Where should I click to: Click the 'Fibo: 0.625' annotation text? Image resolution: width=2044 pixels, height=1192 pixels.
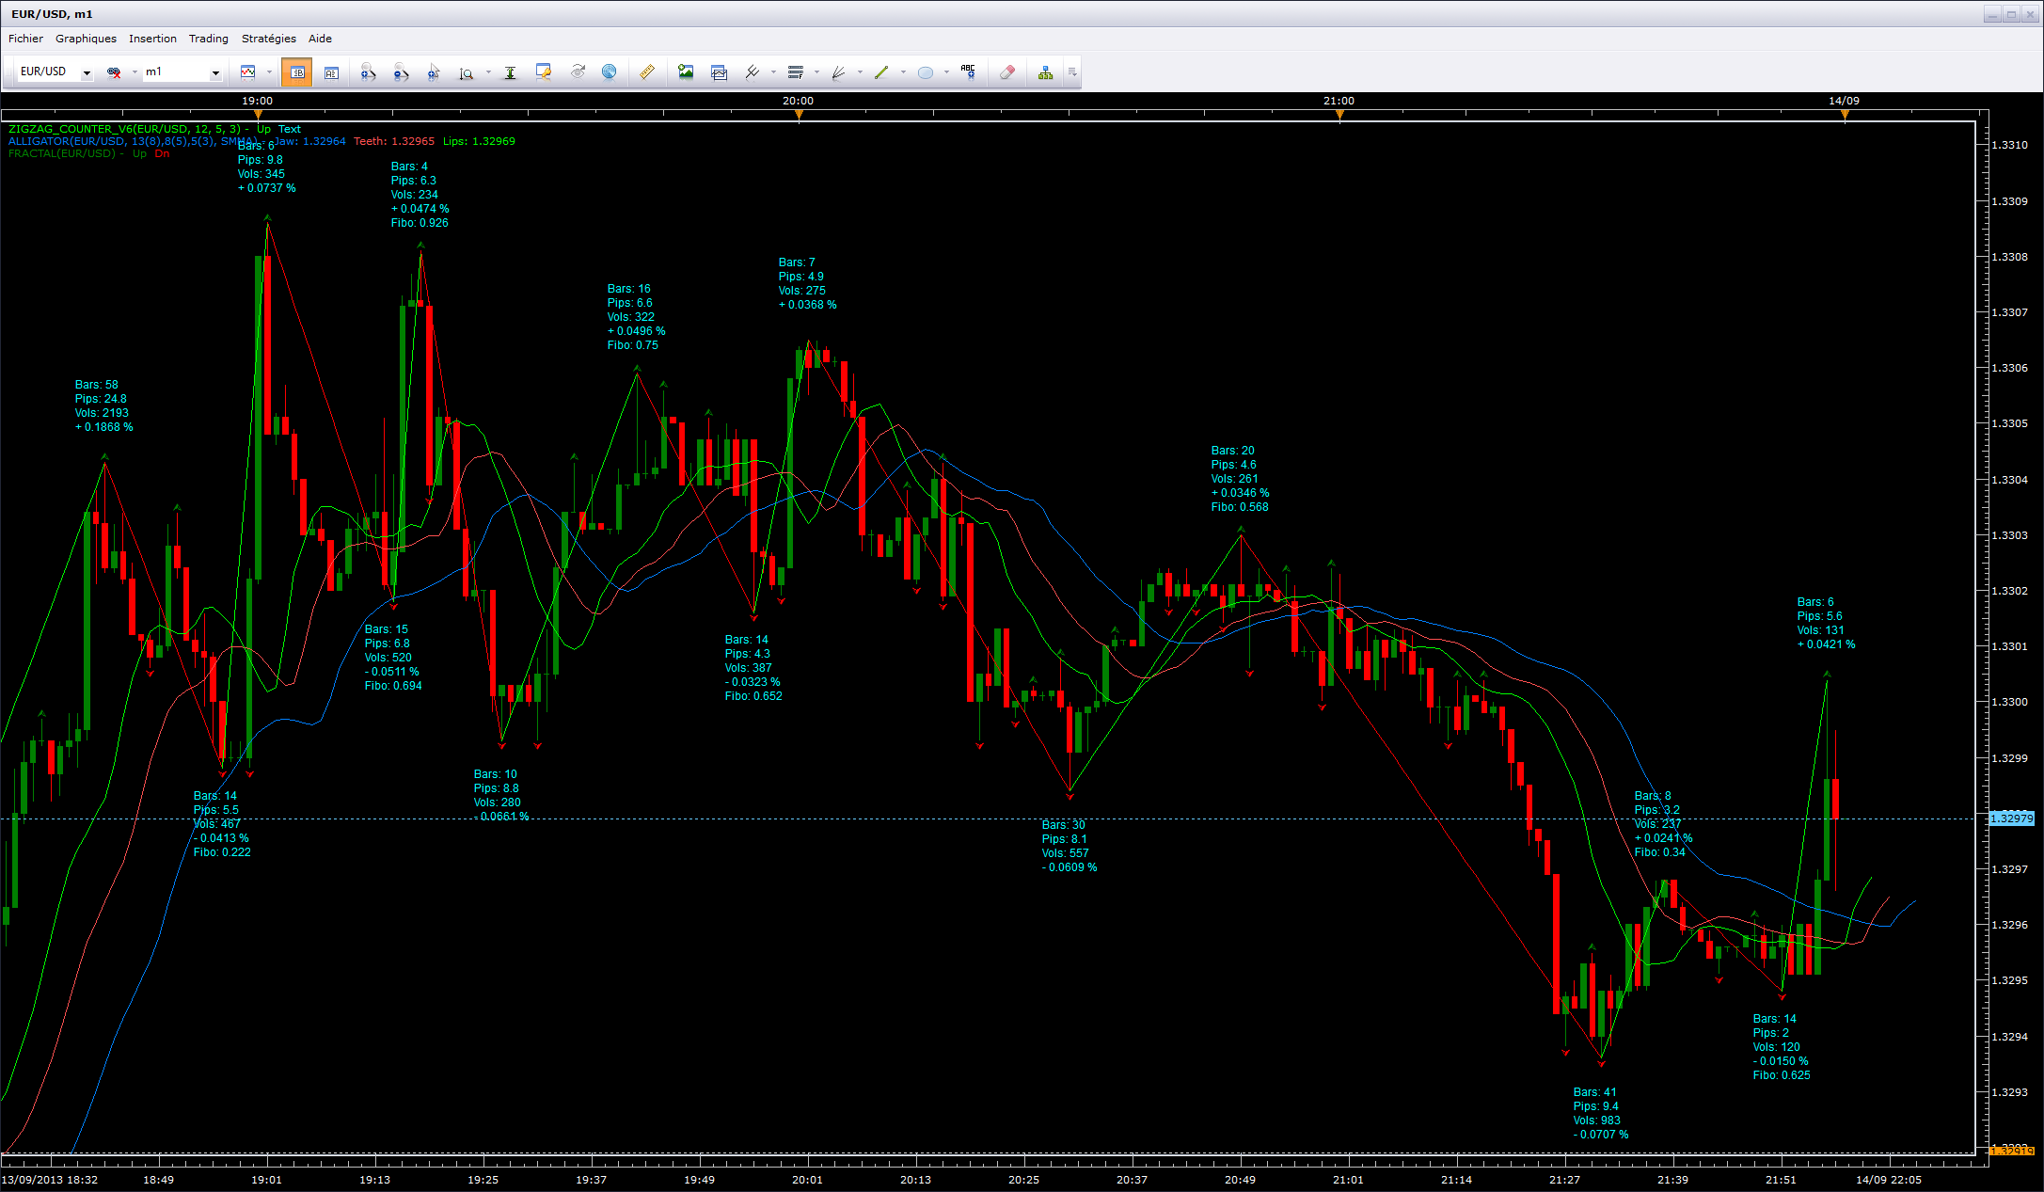(x=1782, y=1075)
